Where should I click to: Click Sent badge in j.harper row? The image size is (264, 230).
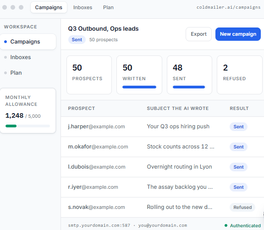(x=238, y=127)
